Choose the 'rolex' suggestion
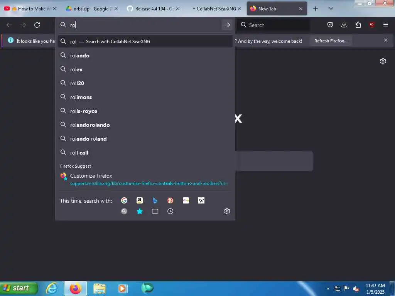The image size is (395, 296). [145, 69]
